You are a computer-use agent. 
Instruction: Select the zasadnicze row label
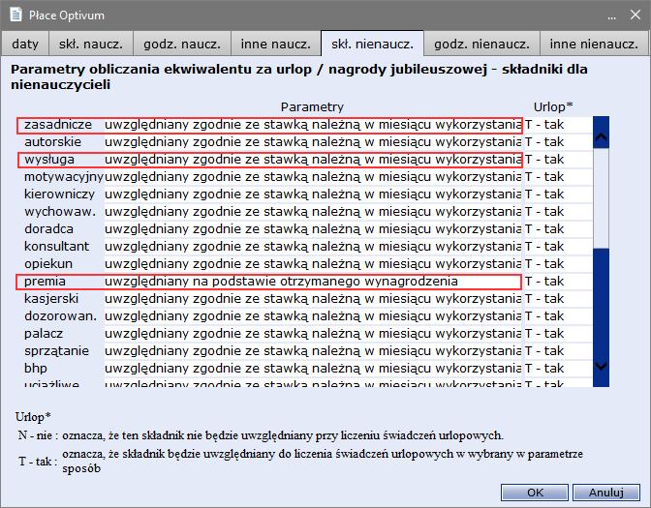click(x=58, y=125)
